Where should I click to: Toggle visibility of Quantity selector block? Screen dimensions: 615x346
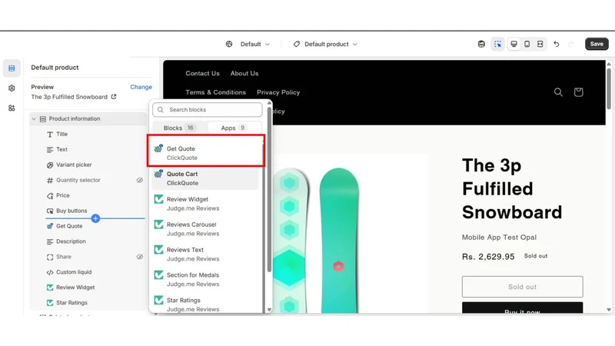[x=140, y=180]
